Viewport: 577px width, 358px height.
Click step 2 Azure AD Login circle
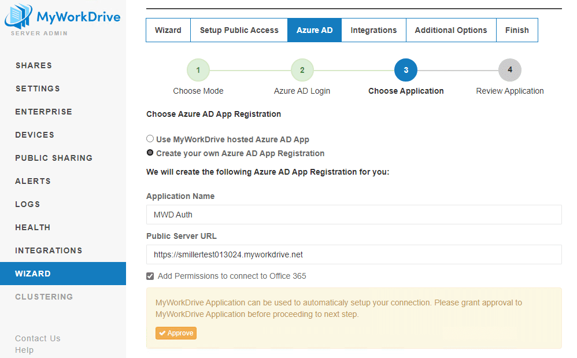click(x=302, y=69)
